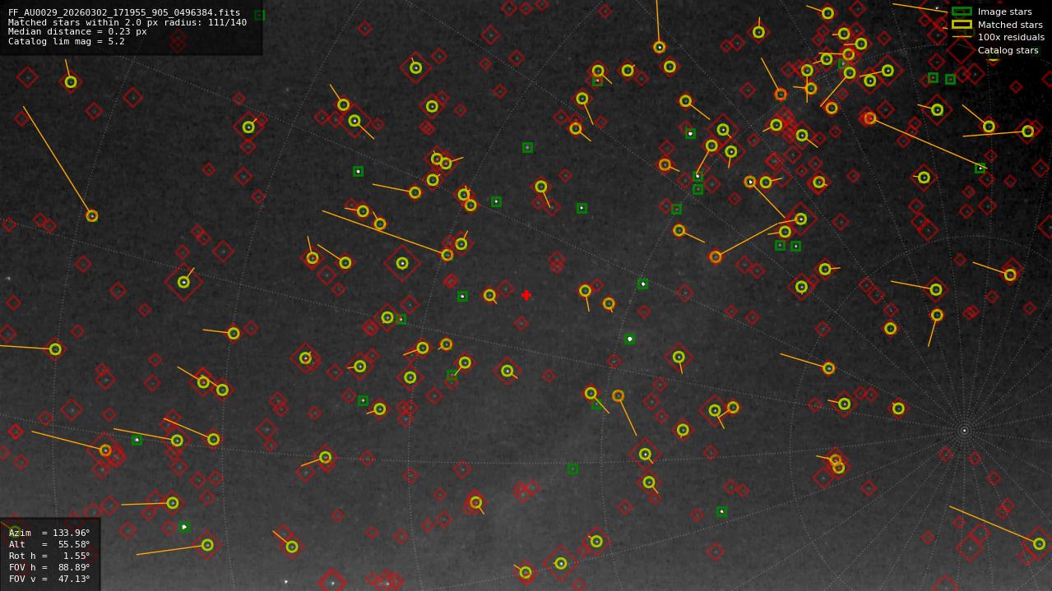Click the yellow Matched stars legend marker
The height and width of the screenshot is (591, 1052).
tap(962, 25)
